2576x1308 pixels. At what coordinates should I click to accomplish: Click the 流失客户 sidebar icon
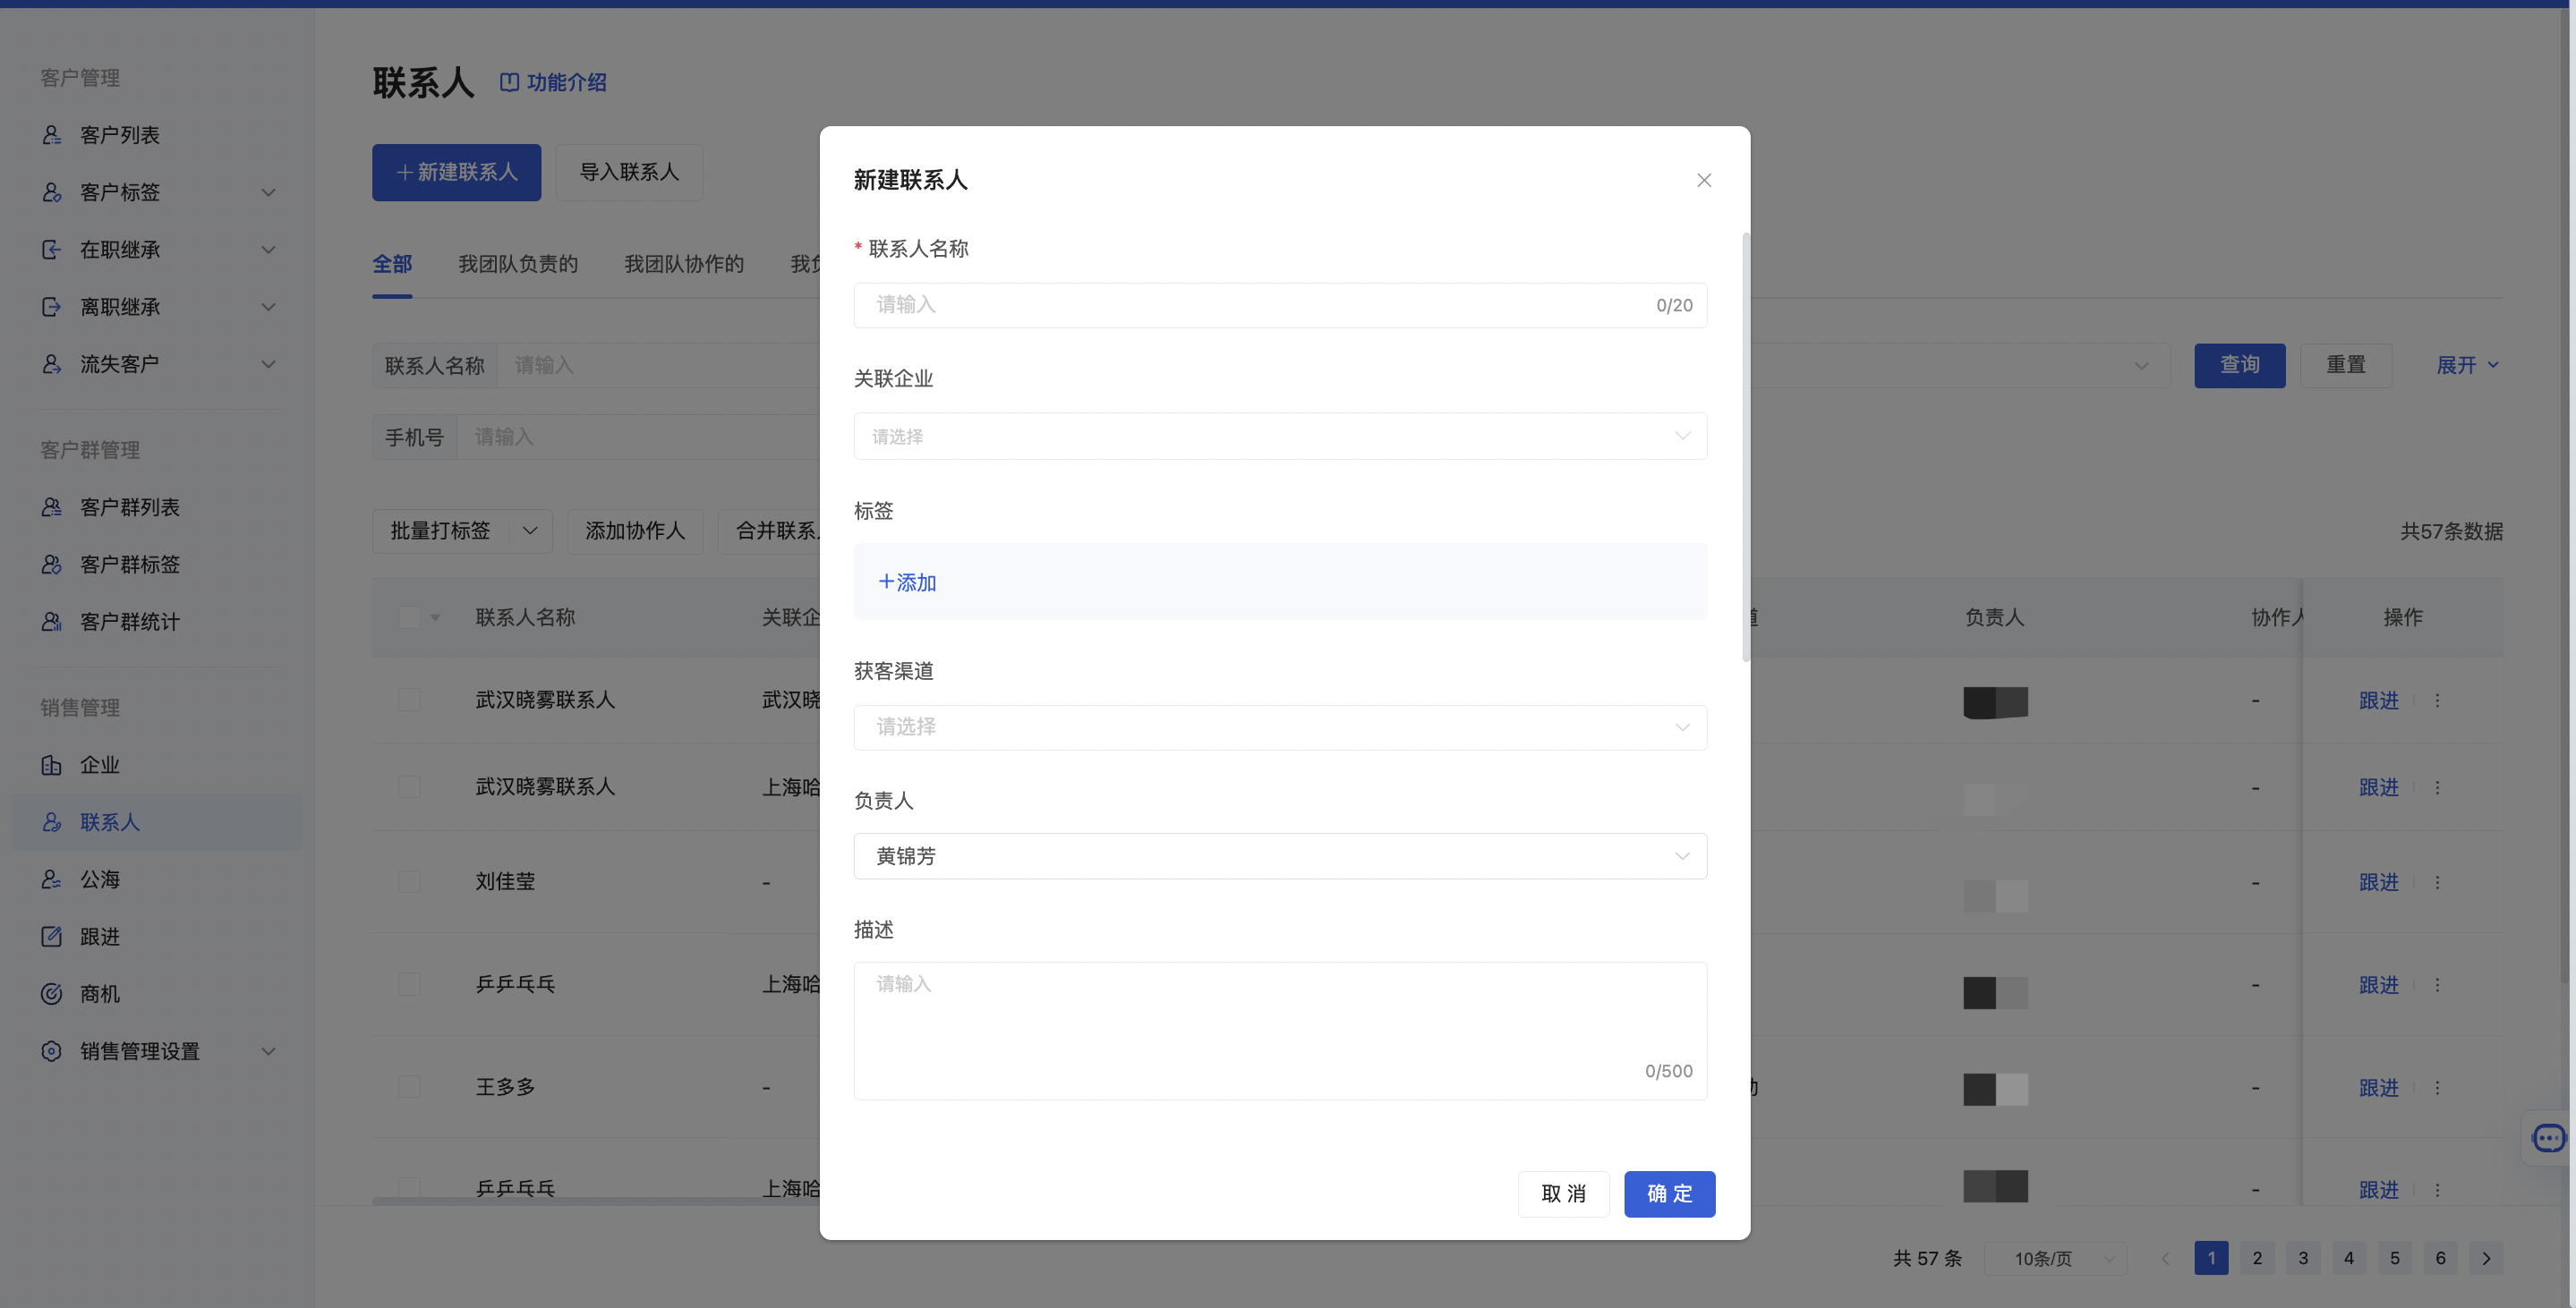click(x=52, y=364)
